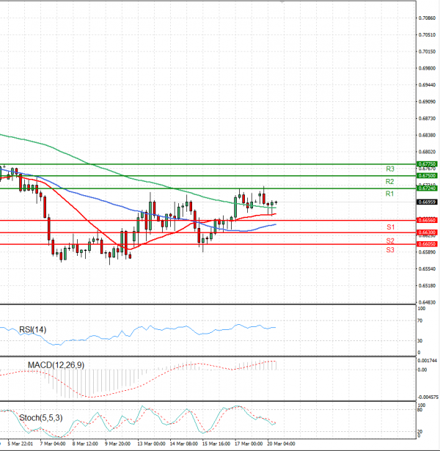440x451 pixels.
Task: Click the 0.69800 price axis value
Action: pos(427,68)
